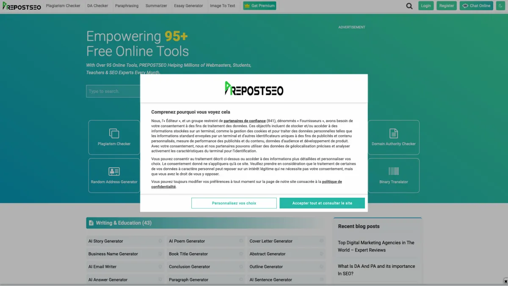Open DA Checker in top navigation
Viewport: 508px width, 286px height.
coord(98,6)
